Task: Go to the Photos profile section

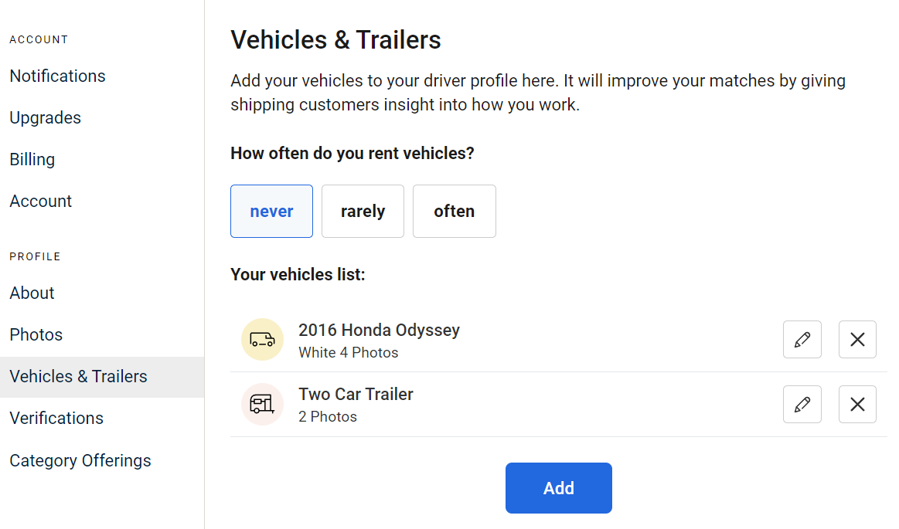Action: (36, 335)
